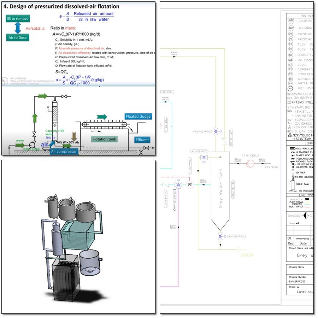Viewport: 318px width, 318px height.
Task: Select the Floated sludge label
Action: (138, 116)
